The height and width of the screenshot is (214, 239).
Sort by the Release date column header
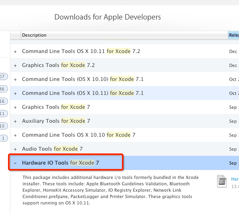pyautogui.click(x=233, y=35)
